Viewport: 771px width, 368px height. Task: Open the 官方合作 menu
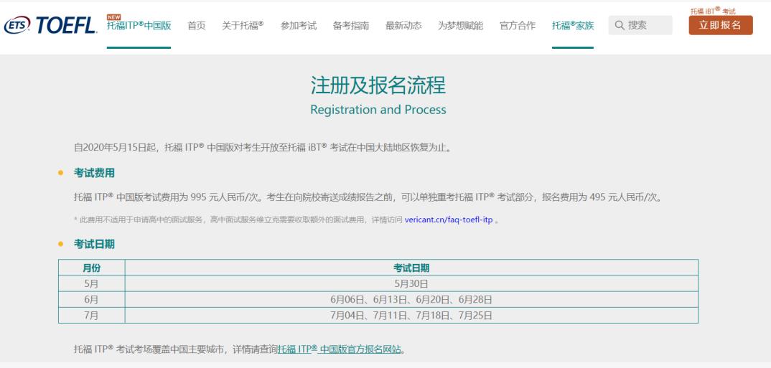(x=518, y=26)
